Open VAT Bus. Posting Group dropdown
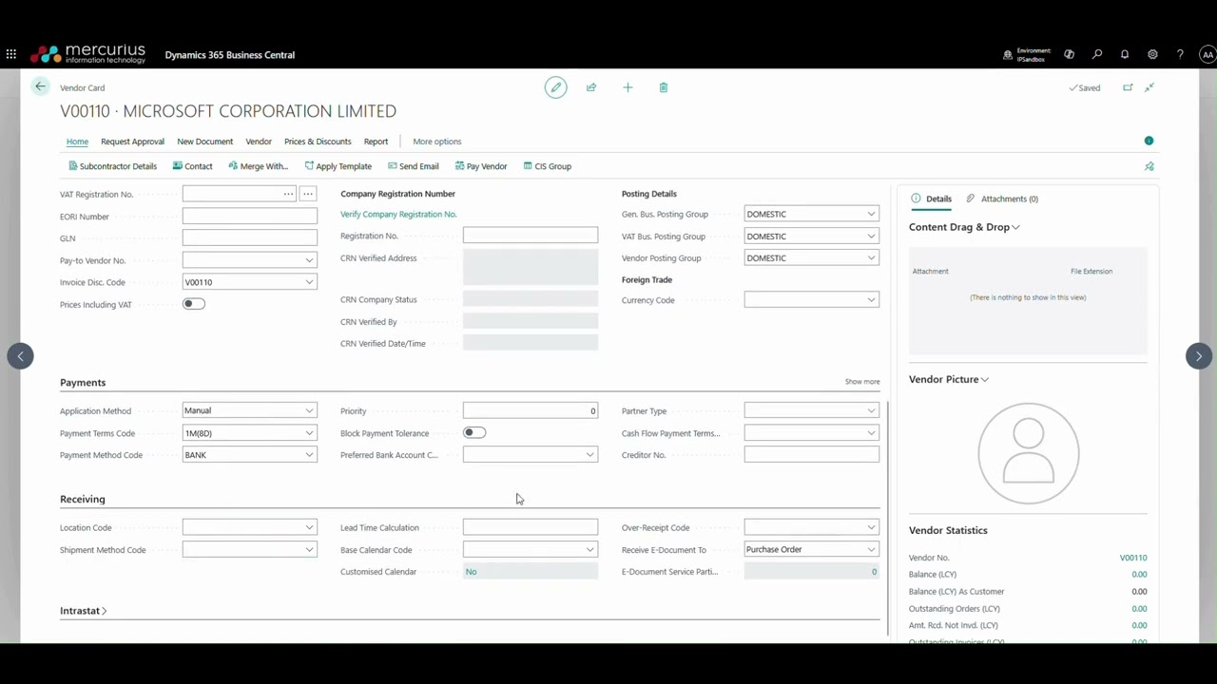Screen dimensions: 1217x684 [871, 237]
